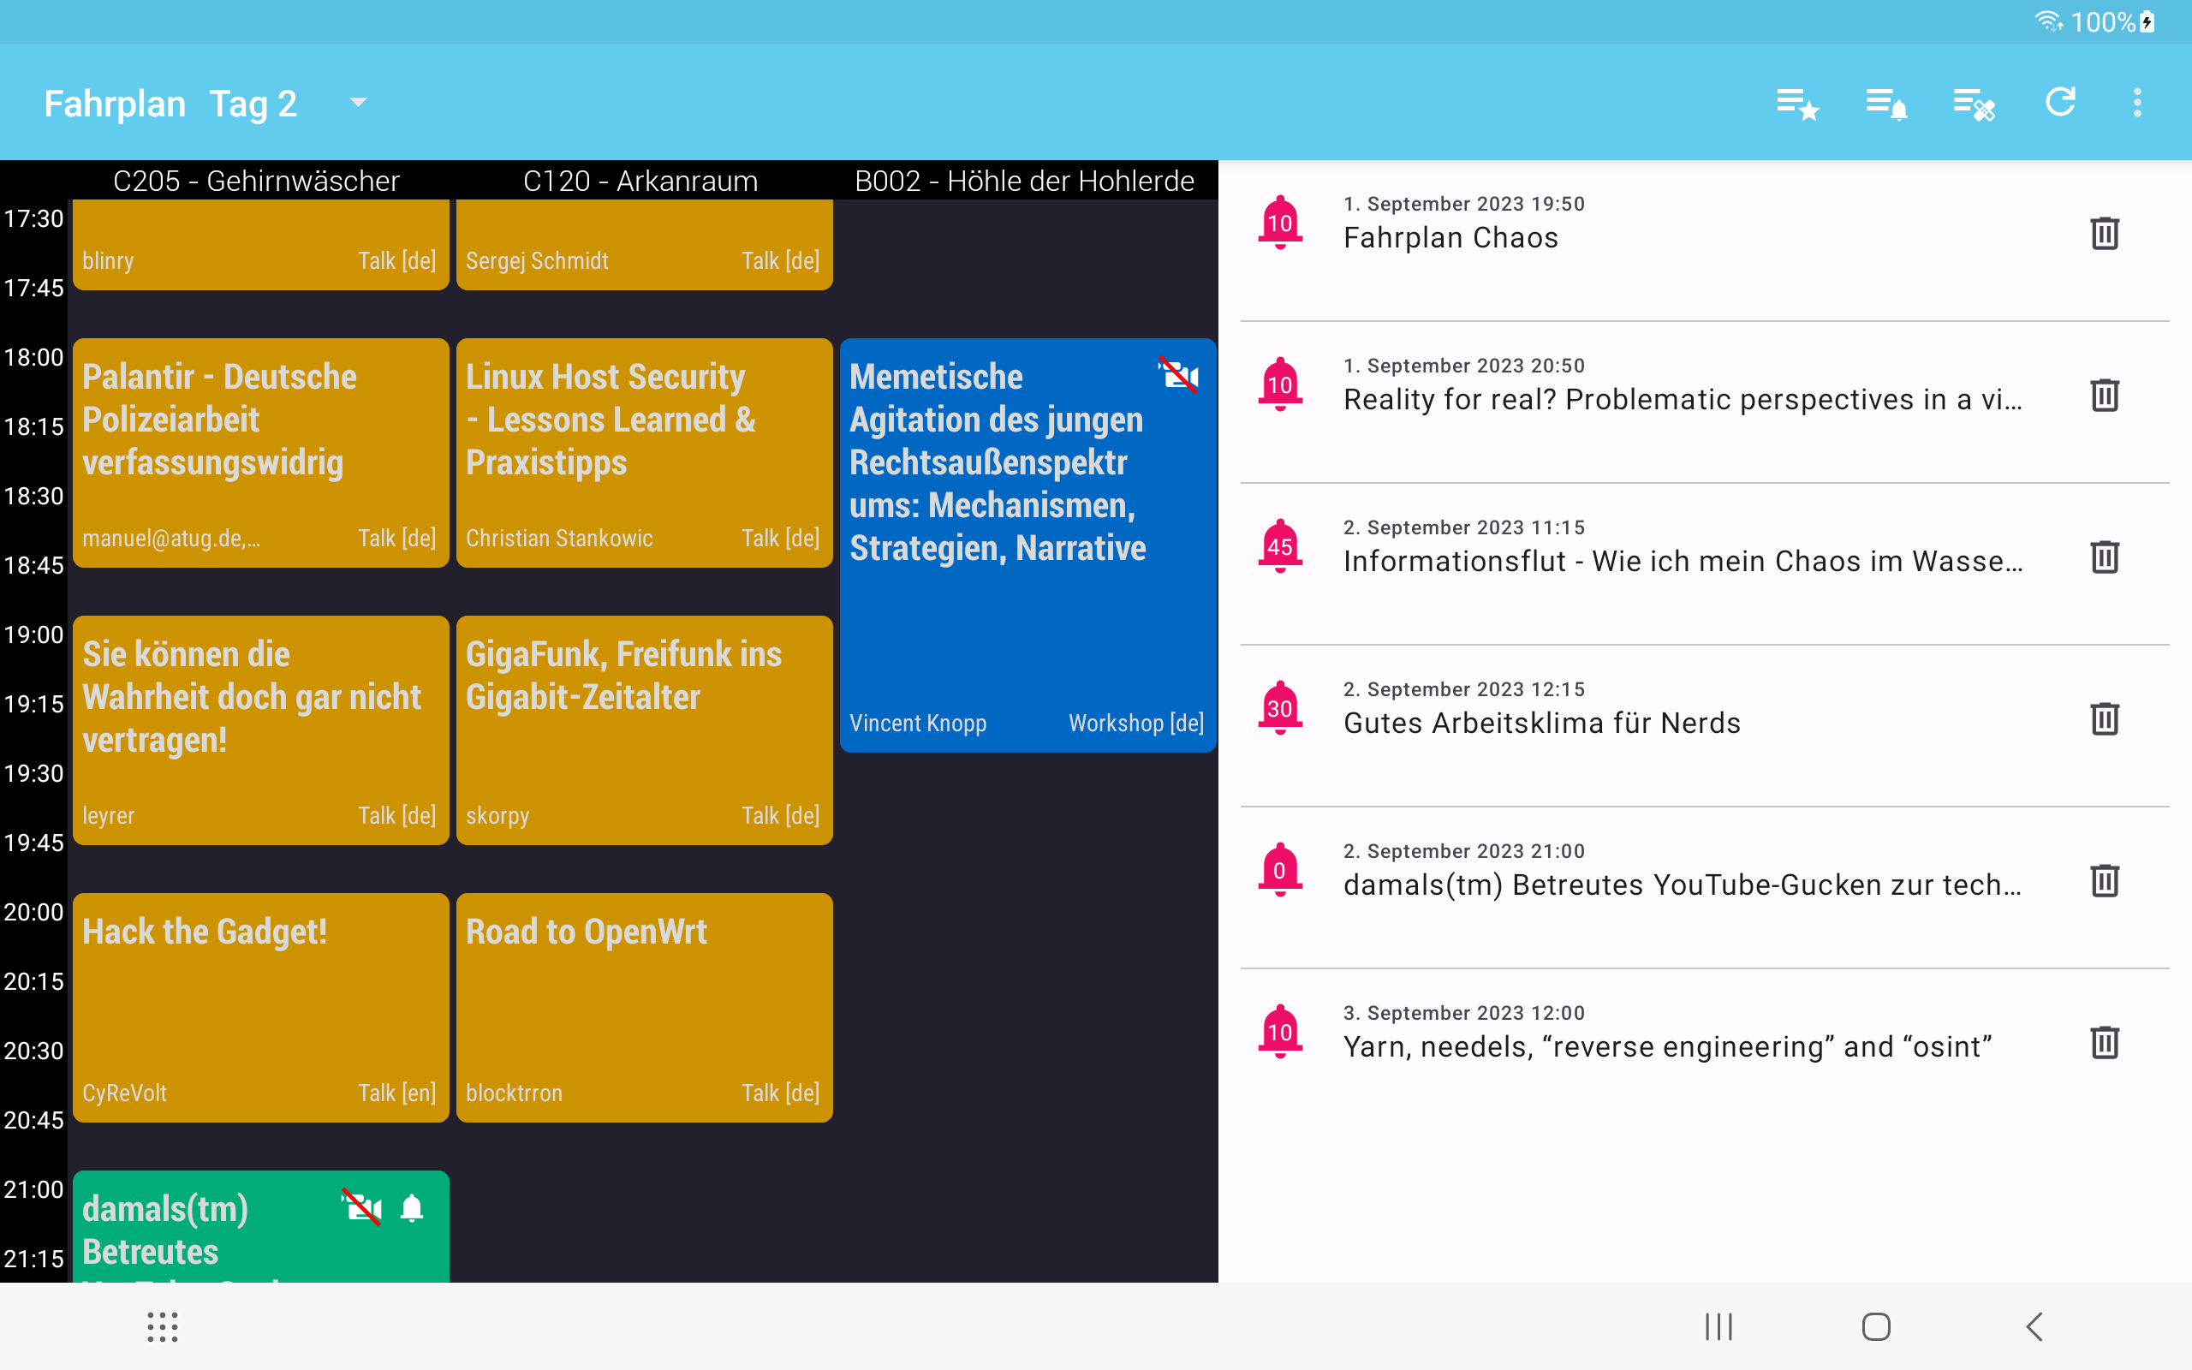Tap the 30-minute bell for Gutes Arbeitsklima
2192x1370 pixels.
pyautogui.click(x=1280, y=707)
